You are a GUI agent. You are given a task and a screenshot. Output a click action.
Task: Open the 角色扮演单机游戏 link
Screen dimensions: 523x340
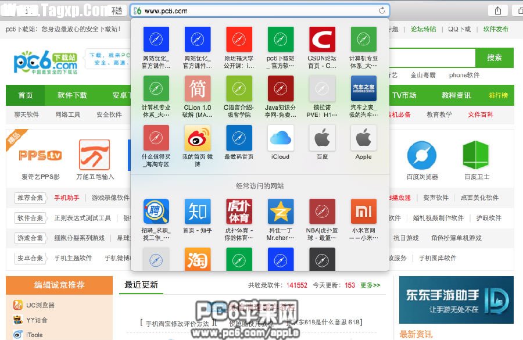pos(456,238)
